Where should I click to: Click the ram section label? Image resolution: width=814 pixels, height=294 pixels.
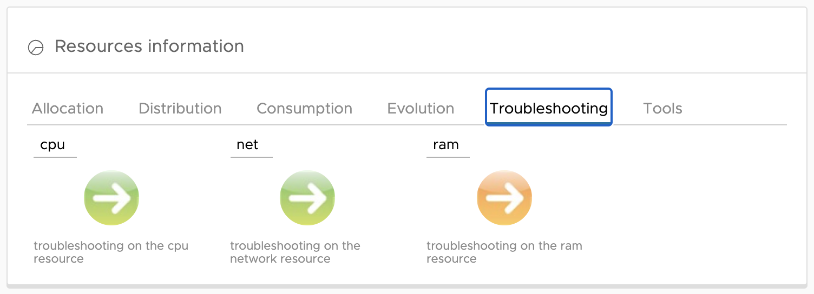click(x=446, y=145)
